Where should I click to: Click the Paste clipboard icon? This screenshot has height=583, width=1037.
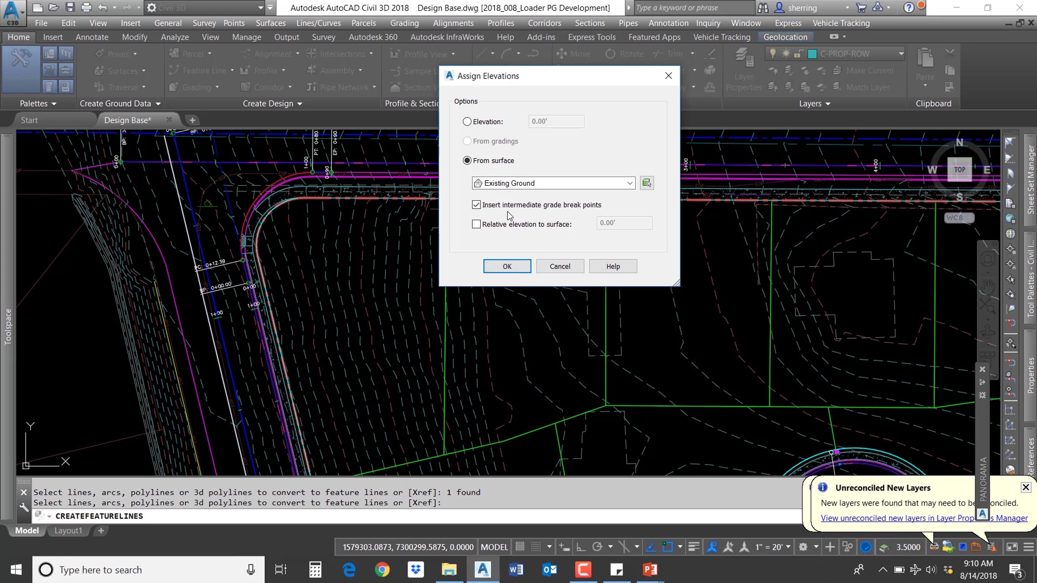[925, 58]
